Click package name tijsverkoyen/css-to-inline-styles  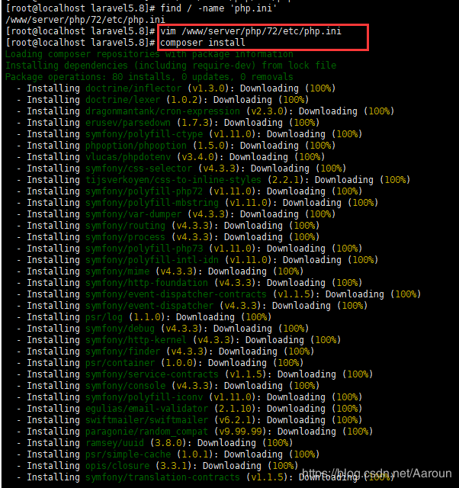tap(173, 180)
